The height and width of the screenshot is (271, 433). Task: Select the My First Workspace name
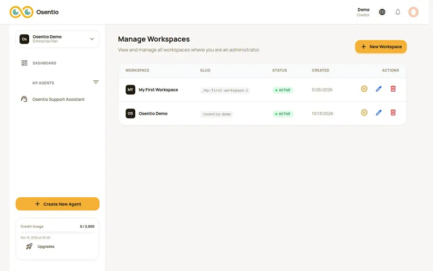point(158,89)
